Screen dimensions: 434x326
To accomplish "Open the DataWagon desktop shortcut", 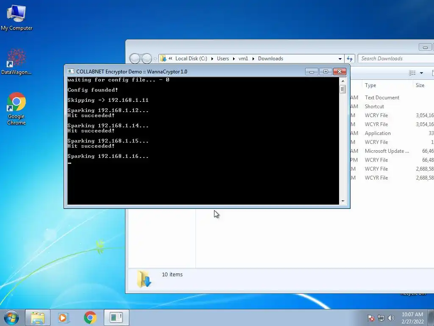I will 17,62.
